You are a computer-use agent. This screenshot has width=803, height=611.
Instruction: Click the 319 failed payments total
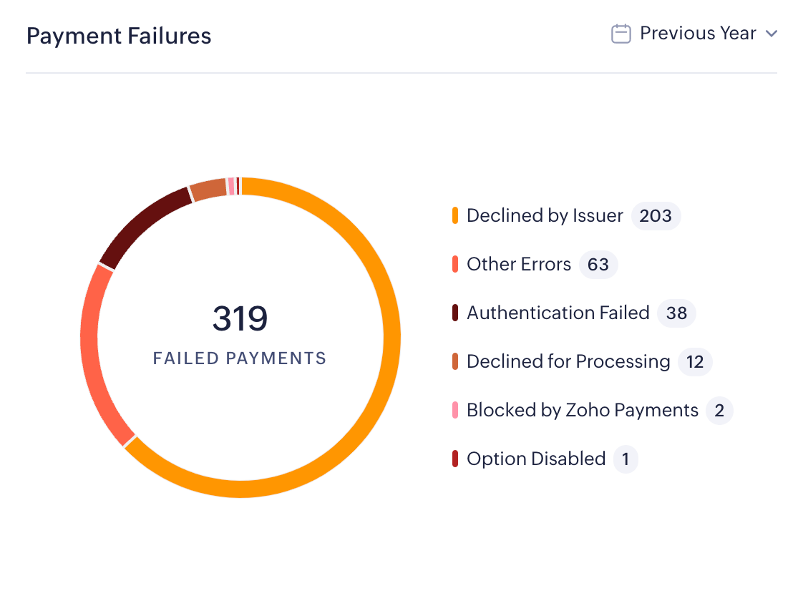240,319
